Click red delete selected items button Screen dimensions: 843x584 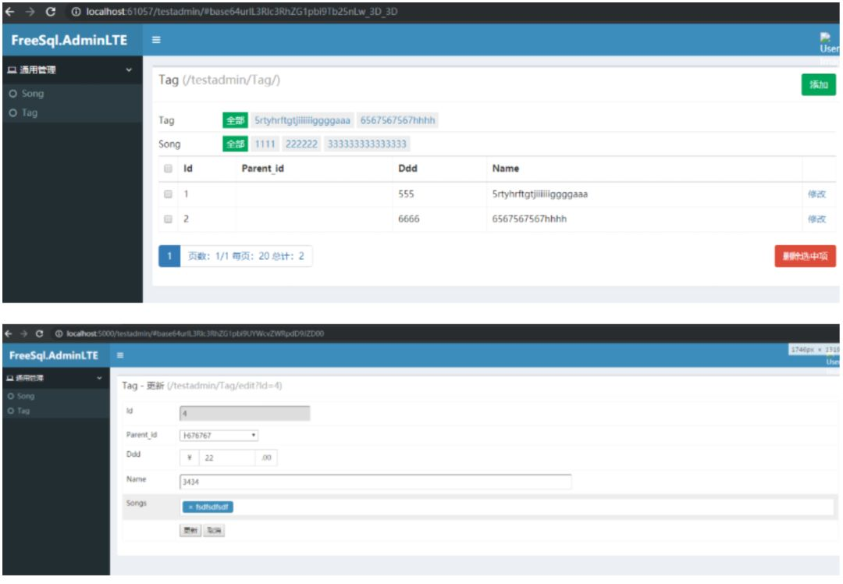coord(805,256)
